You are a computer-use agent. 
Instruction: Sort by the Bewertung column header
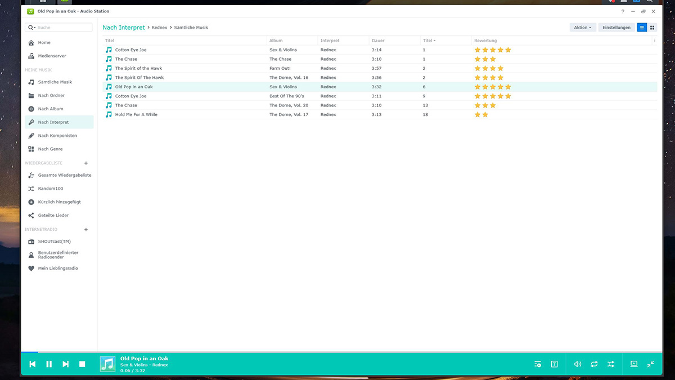[x=561, y=41]
